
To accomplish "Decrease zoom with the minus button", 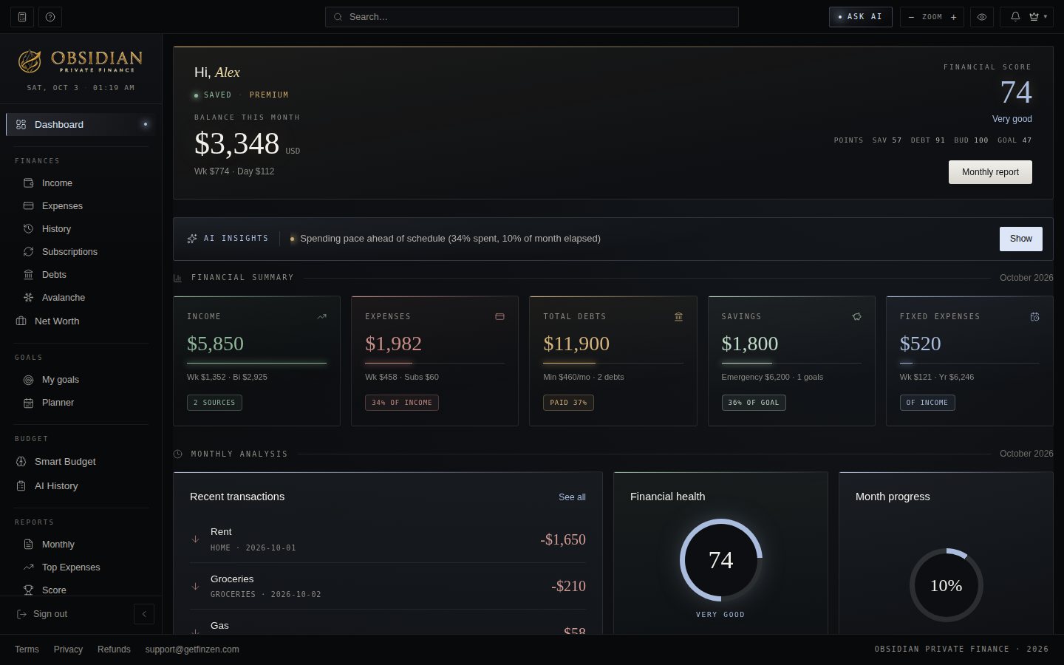I will coord(911,17).
